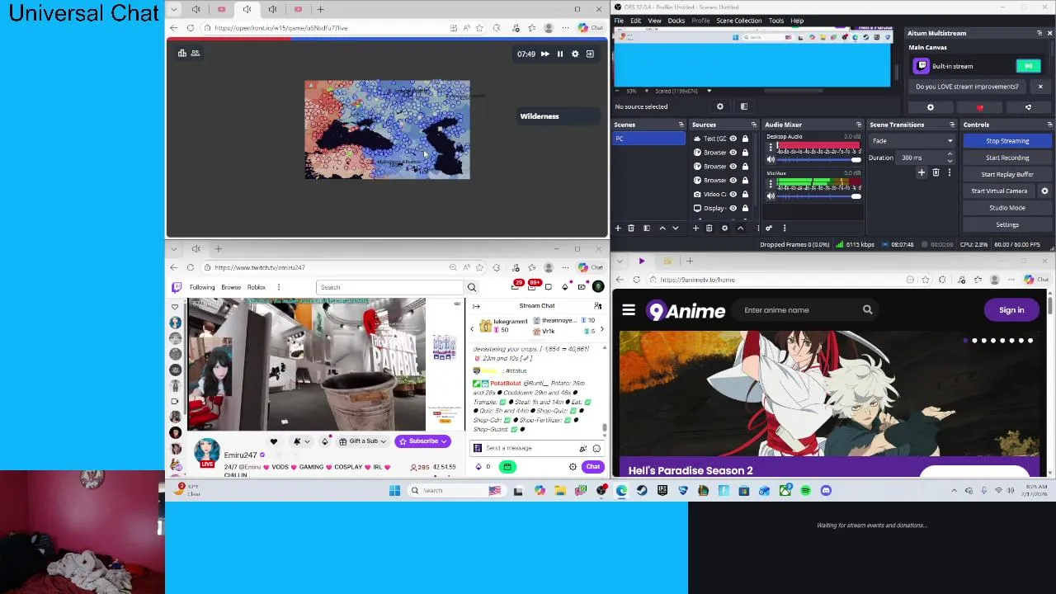1056x594 pixels.
Task: Open OBS Scene Collection menu
Action: coord(738,21)
